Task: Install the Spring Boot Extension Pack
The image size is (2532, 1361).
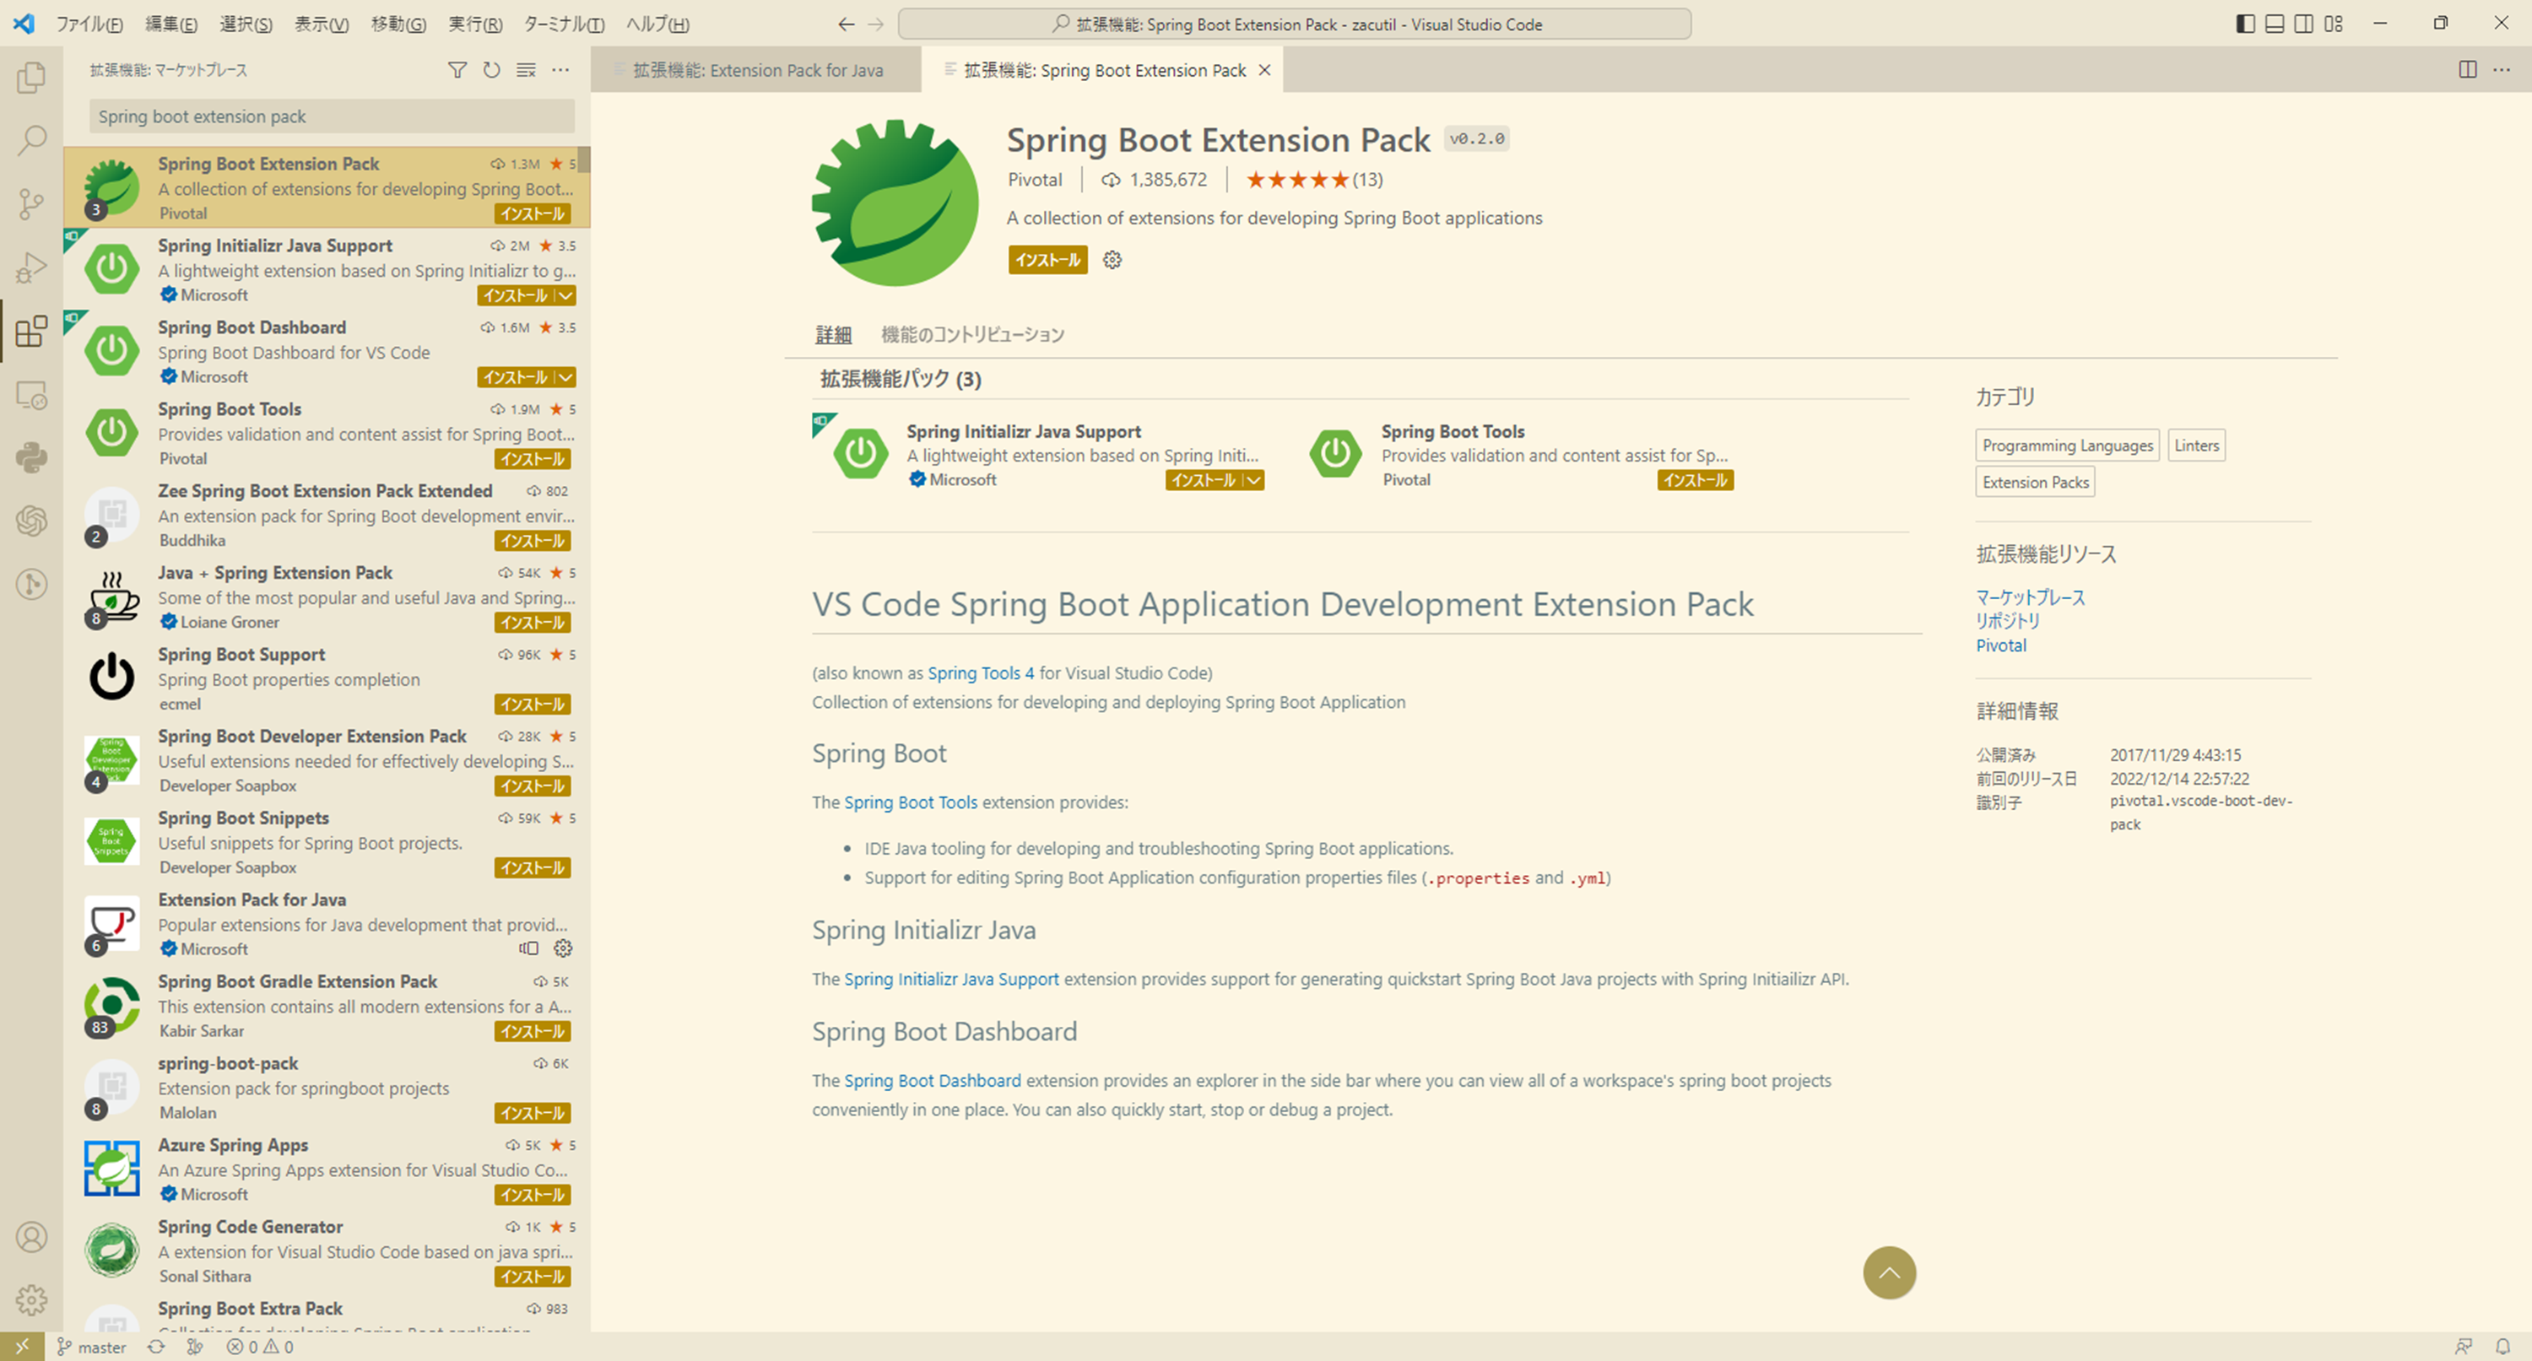Action: 1047,259
